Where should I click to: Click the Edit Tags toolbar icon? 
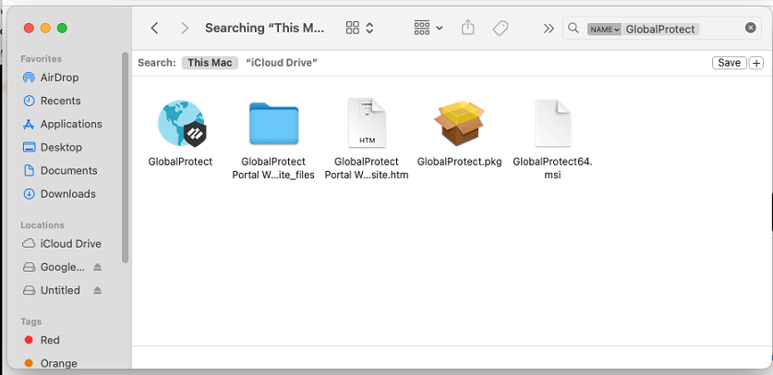(501, 28)
